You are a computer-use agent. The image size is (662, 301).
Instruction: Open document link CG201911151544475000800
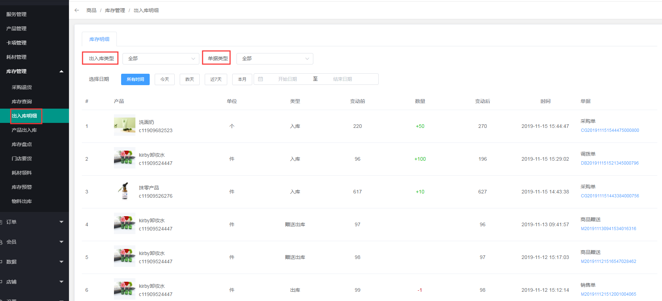click(x=610, y=130)
